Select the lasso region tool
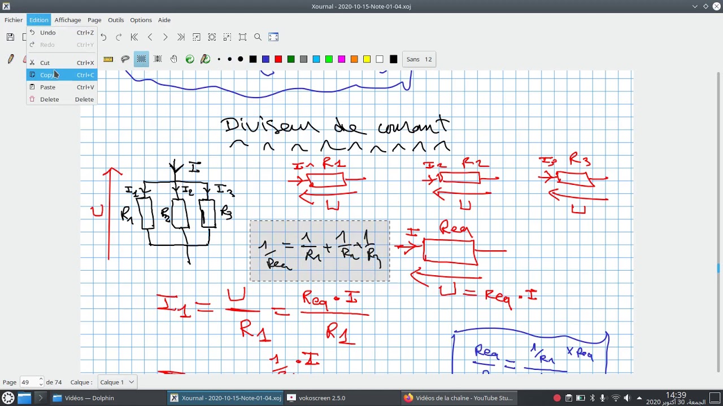The image size is (723, 406). (x=125, y=59)
